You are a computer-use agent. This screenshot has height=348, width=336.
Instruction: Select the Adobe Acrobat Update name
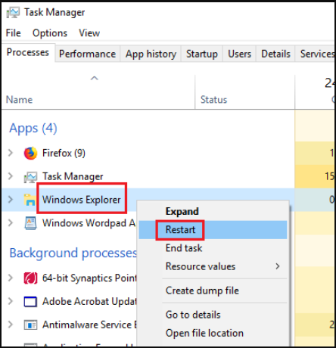point(89,302)
